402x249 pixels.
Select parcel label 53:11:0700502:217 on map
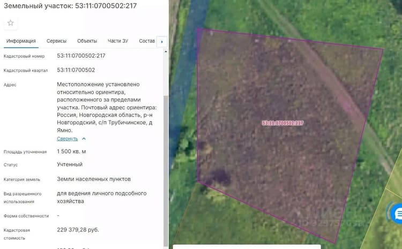[x=283, y=123]
